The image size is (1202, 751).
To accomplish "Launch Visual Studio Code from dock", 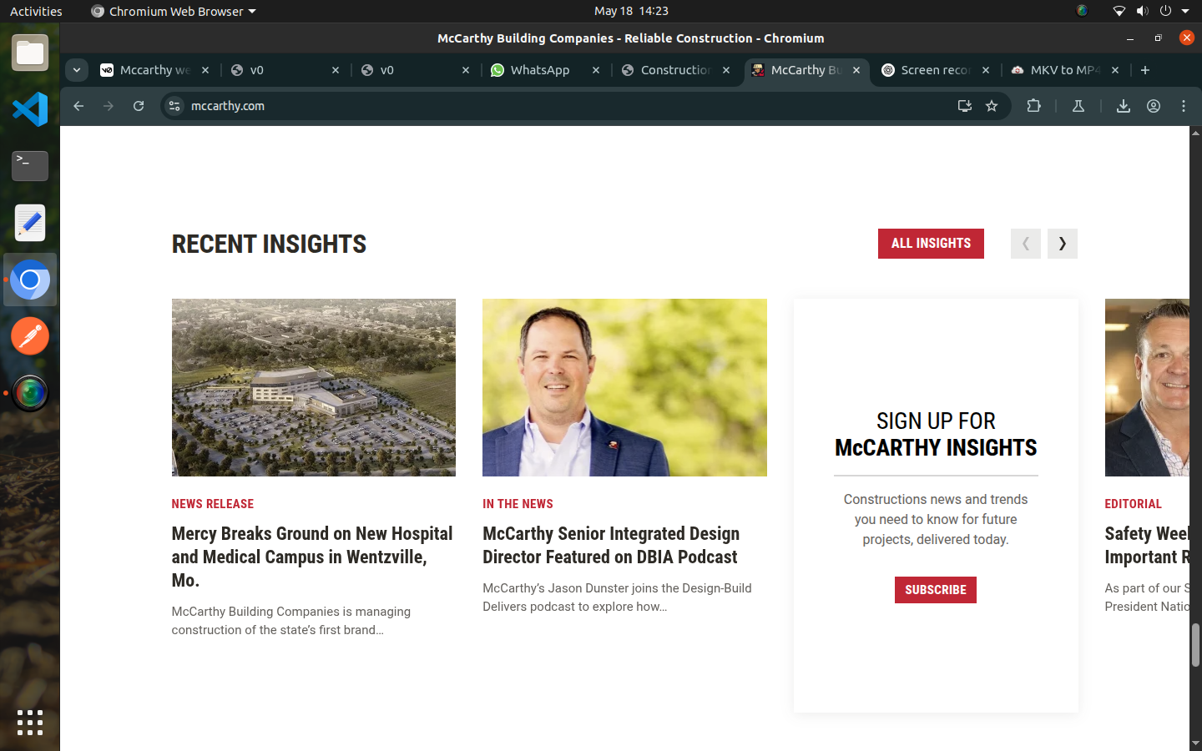I will 30,109.
